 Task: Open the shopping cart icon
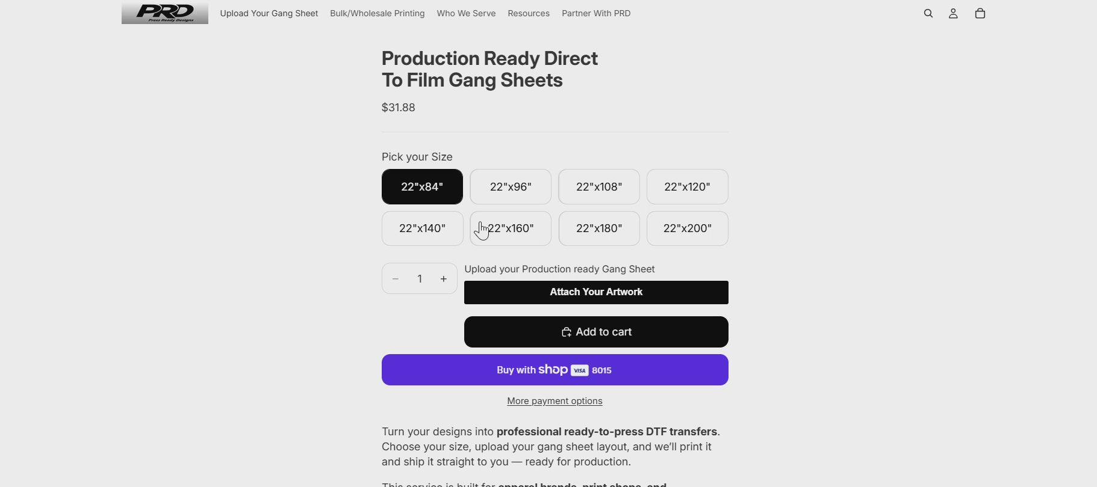(980, 13)
